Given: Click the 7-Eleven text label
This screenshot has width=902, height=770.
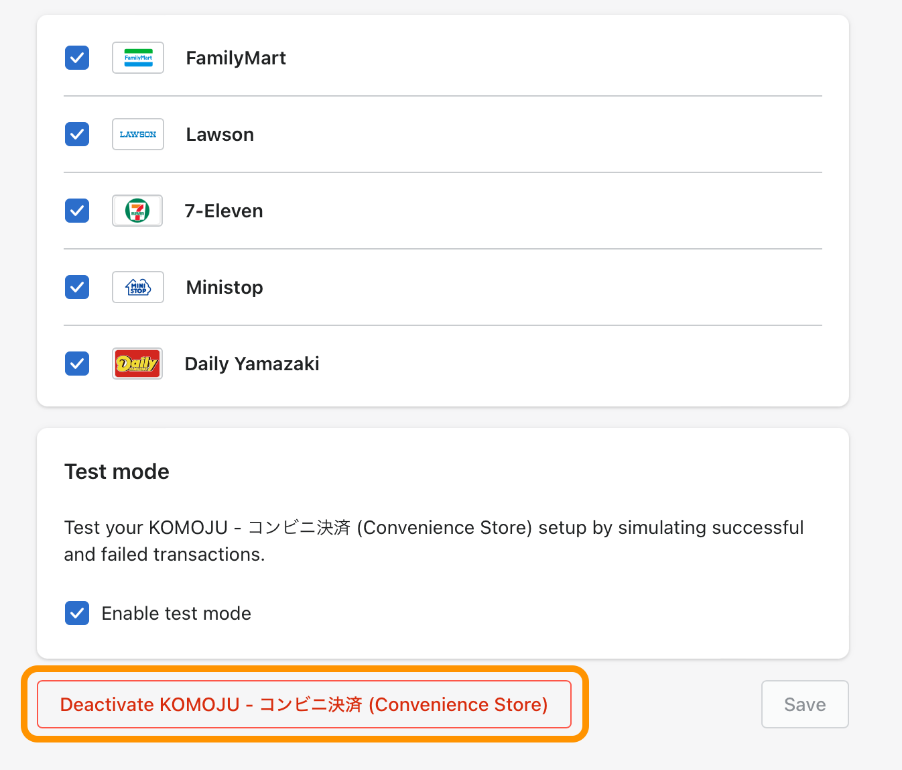Looking at the screenshot, I should pos(224,211).
